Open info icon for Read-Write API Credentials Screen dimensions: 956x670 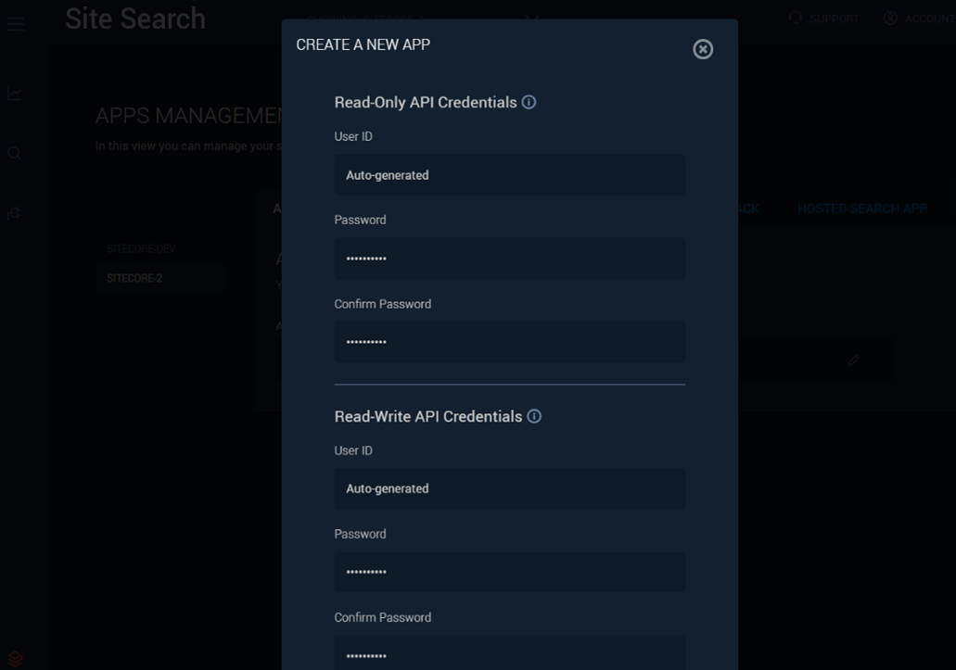point(534,417)
